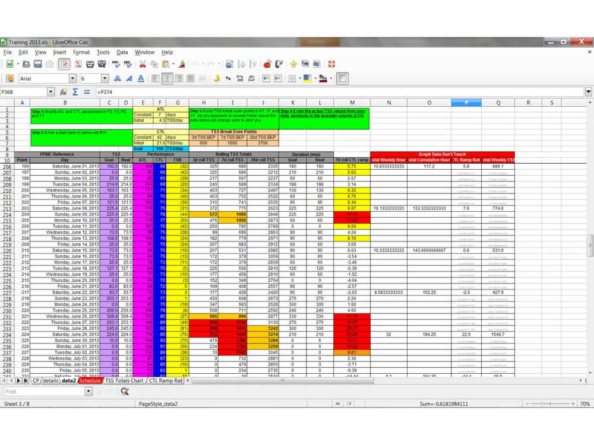Toggle align right
The image size is (594, 445).
[x=179, y=78]
